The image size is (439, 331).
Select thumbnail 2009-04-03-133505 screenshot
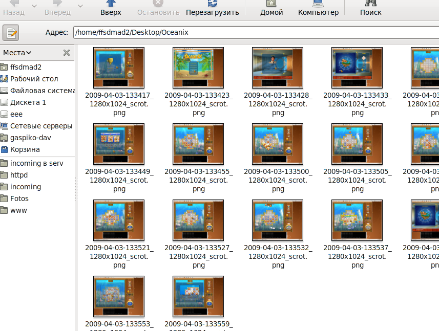(x=357, y=144)
